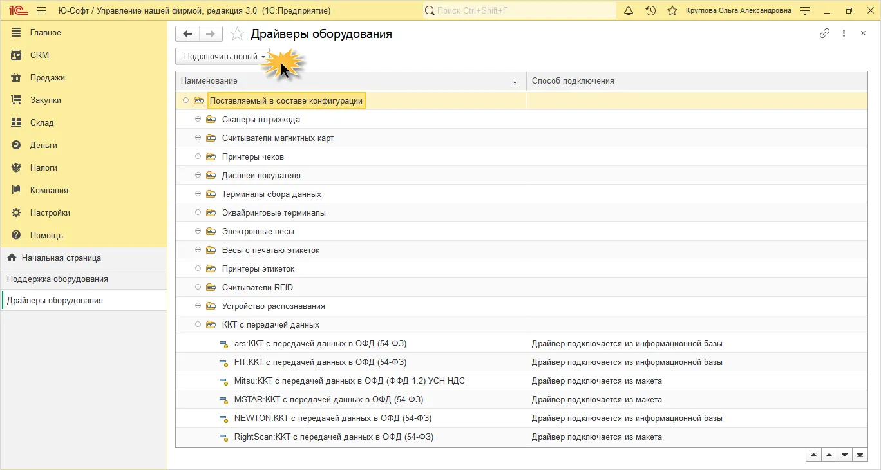Expand Принтеры чеков group
Viewport: 881px width, 470px height.
coord(198,156)
